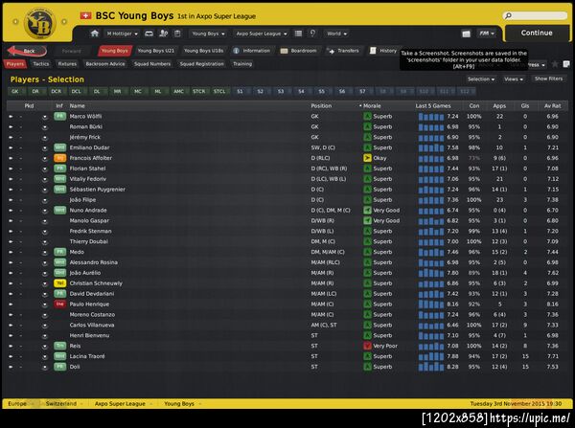
Task: Toggle the S1 substitute filter
Action: [240, 91]
